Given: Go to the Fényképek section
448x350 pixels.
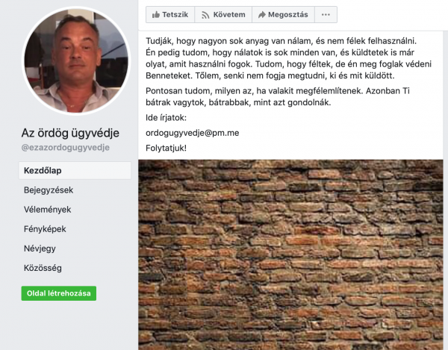Looking at the screenshot, I should click(45, 229).
